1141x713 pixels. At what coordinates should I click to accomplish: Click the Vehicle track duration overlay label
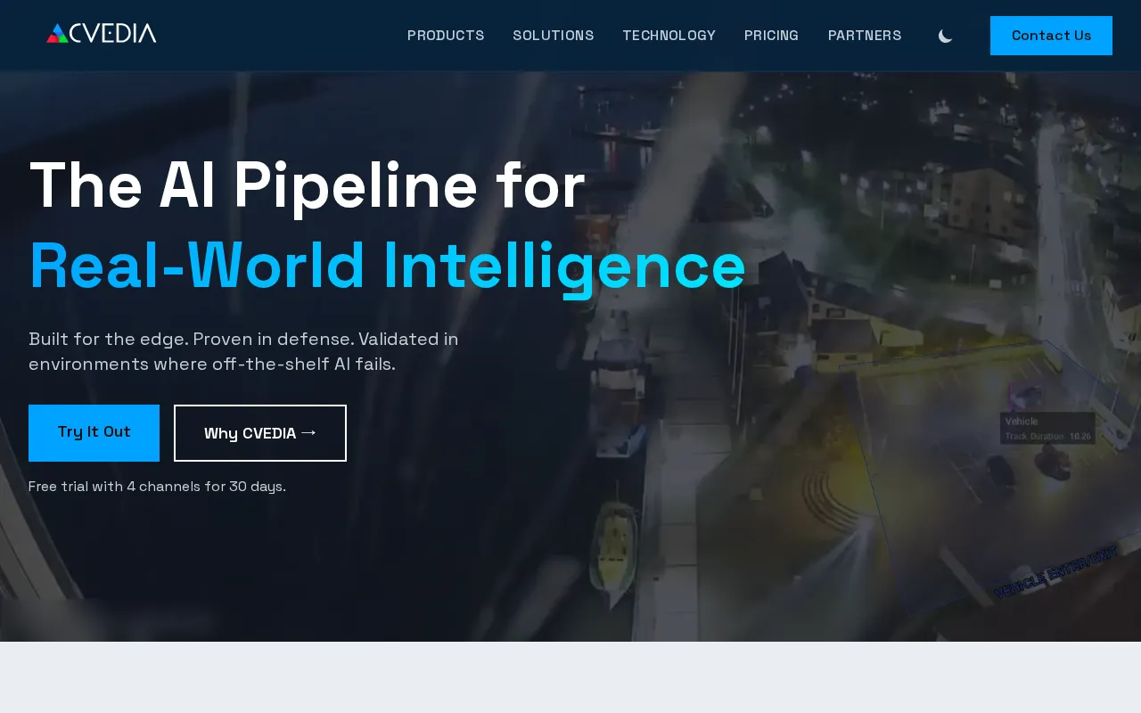1047,429
